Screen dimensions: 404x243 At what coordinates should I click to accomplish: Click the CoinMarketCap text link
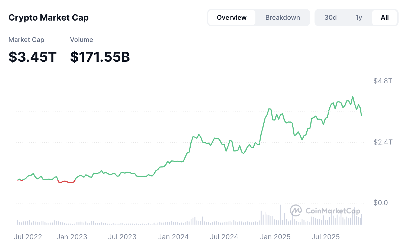click(x=333, y=211)
